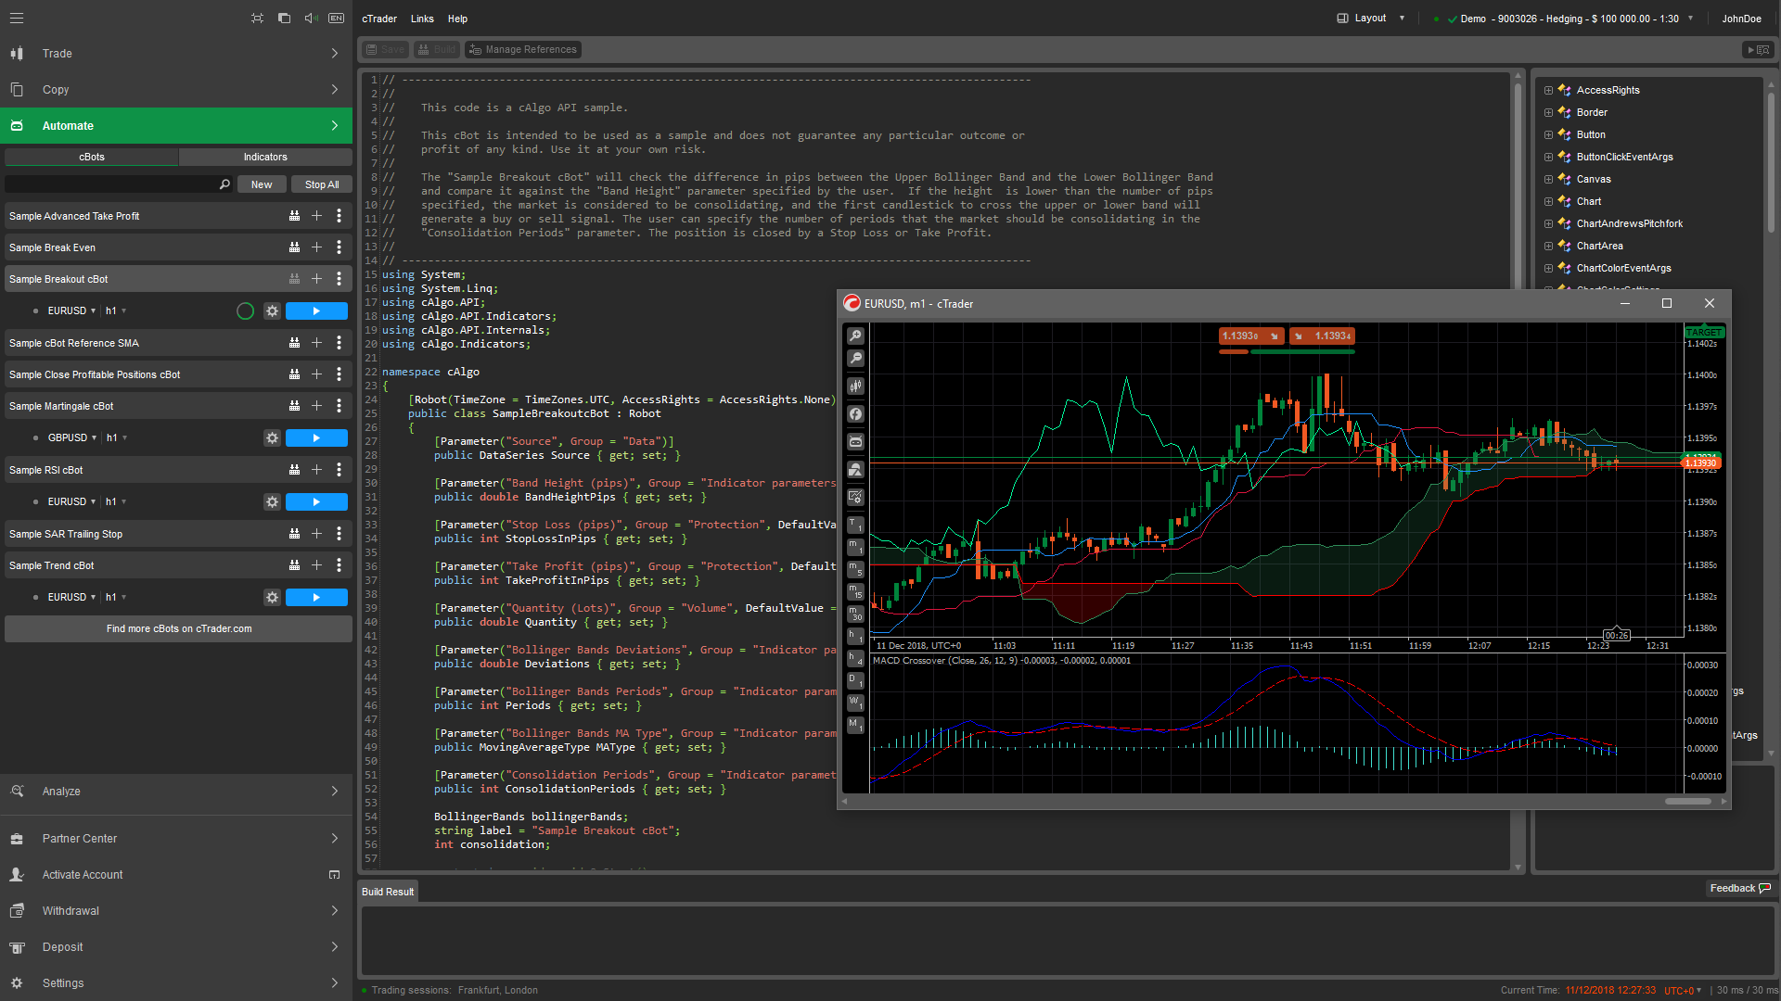
Task: Zoom out on the EURUSD chart
Action: [855, 359]
